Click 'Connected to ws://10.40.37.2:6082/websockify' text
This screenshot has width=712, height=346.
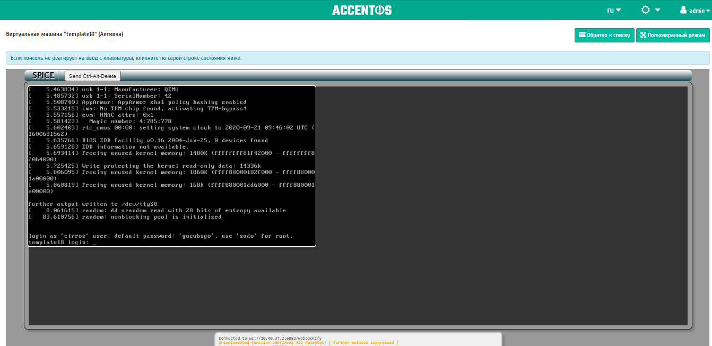270,338
